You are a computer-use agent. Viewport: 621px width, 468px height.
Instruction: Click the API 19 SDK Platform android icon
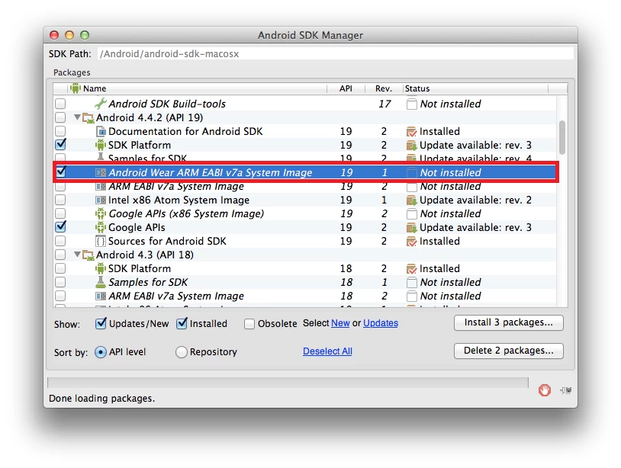pyautogui.click(x=101, y=145)
